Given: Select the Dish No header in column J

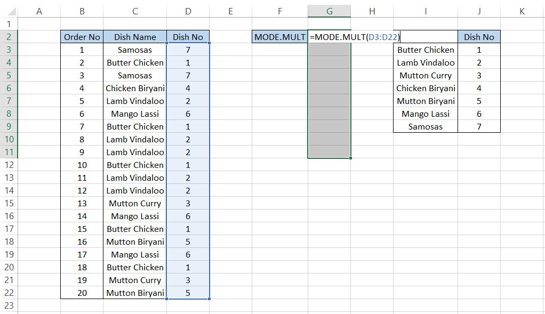Looking at the screenshot, I should coord(479,37).
